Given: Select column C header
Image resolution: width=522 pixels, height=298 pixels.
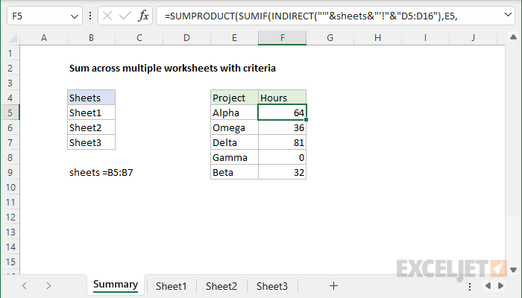Looking at the screenshot, I should pyautogui.click(x=139, y=38).
